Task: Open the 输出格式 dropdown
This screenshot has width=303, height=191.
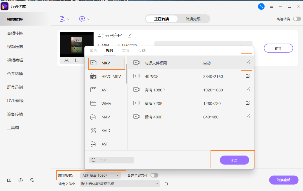Action: point(100,175)
